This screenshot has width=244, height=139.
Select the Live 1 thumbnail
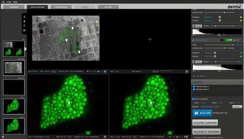14,106
